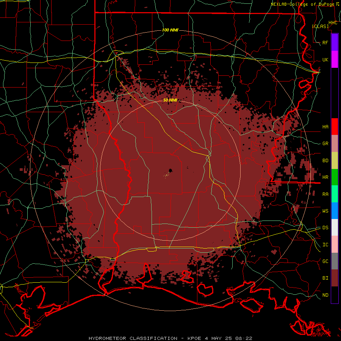Screen dimensions: 341x341
Task: Click the RA legend label
Action: click(x=325, y=194)
